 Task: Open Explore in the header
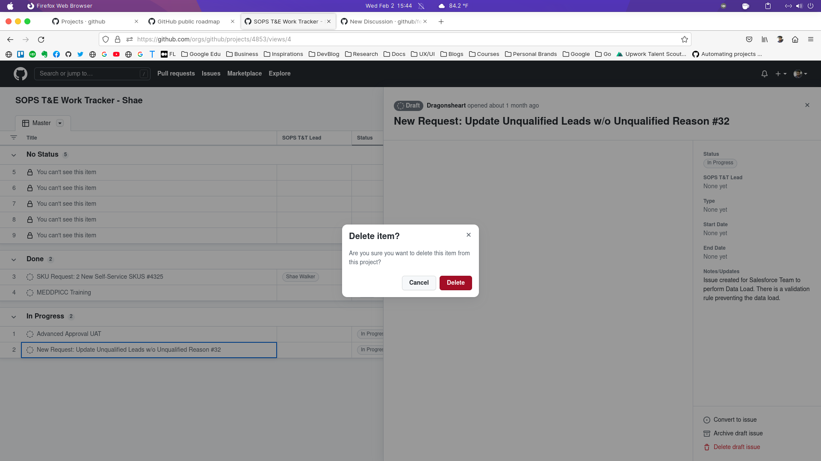tap(279, 73)
